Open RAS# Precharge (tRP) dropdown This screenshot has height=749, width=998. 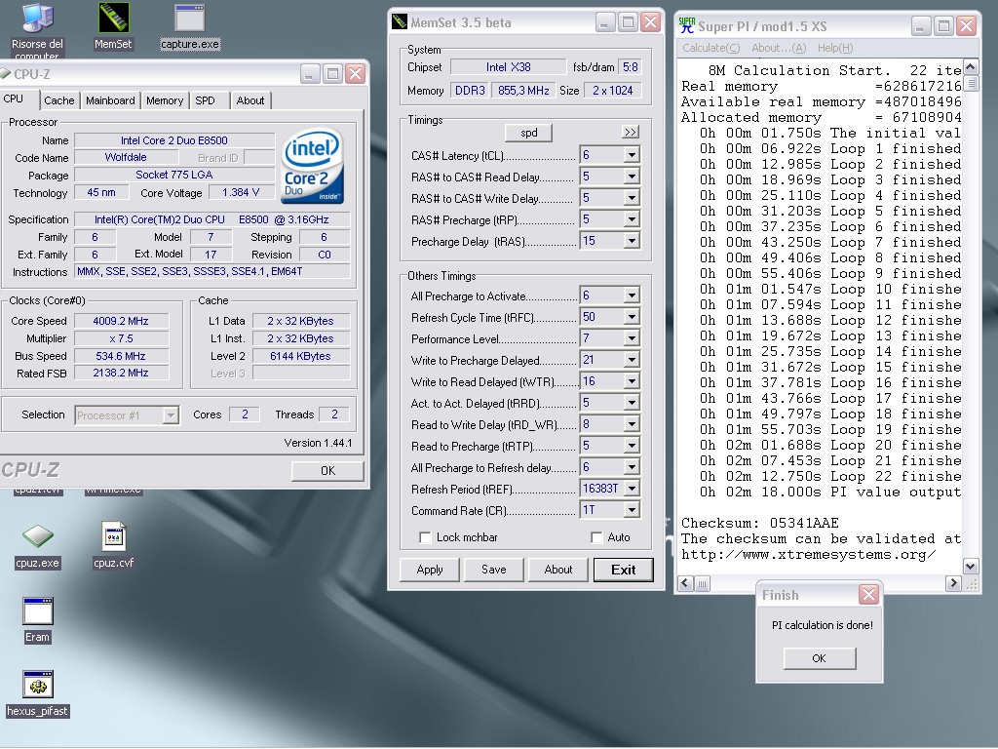click(632, 219)
